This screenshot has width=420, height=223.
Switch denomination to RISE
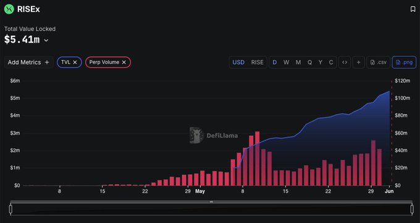[x=257, y=62]
